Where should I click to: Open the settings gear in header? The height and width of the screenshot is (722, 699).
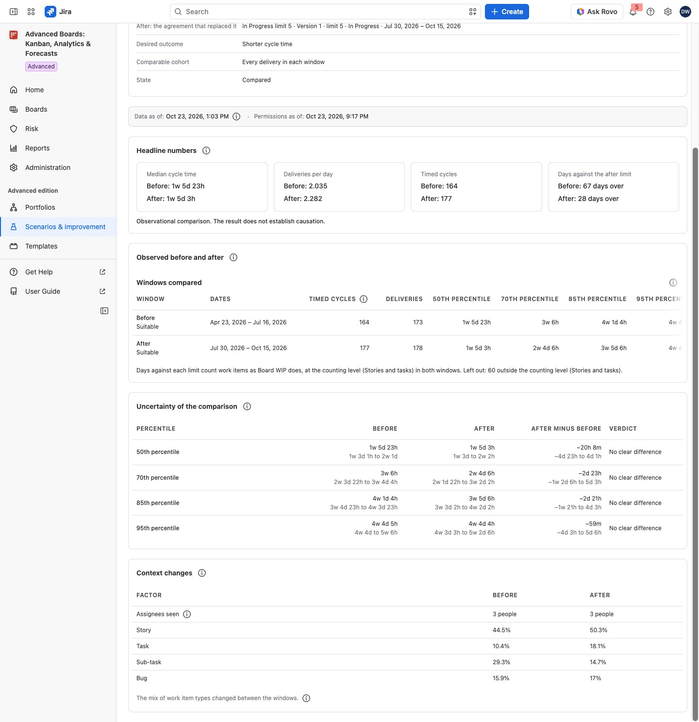point(668,12)
